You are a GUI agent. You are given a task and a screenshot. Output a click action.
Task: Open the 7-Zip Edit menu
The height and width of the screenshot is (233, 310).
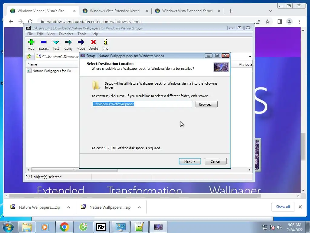click(40, 34)
